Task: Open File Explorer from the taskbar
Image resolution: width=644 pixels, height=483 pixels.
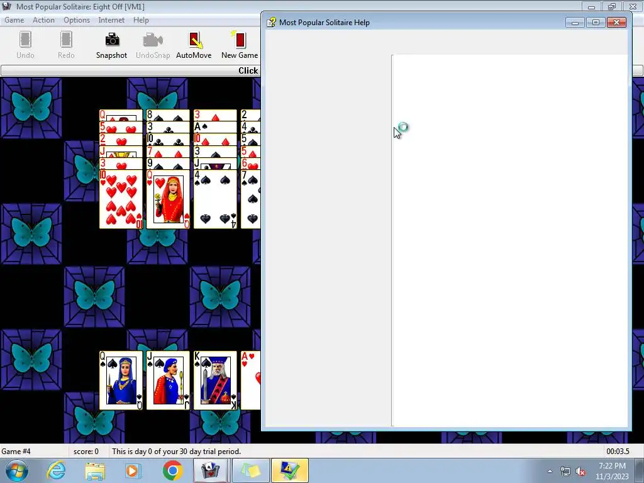Action: click(95, 470)
